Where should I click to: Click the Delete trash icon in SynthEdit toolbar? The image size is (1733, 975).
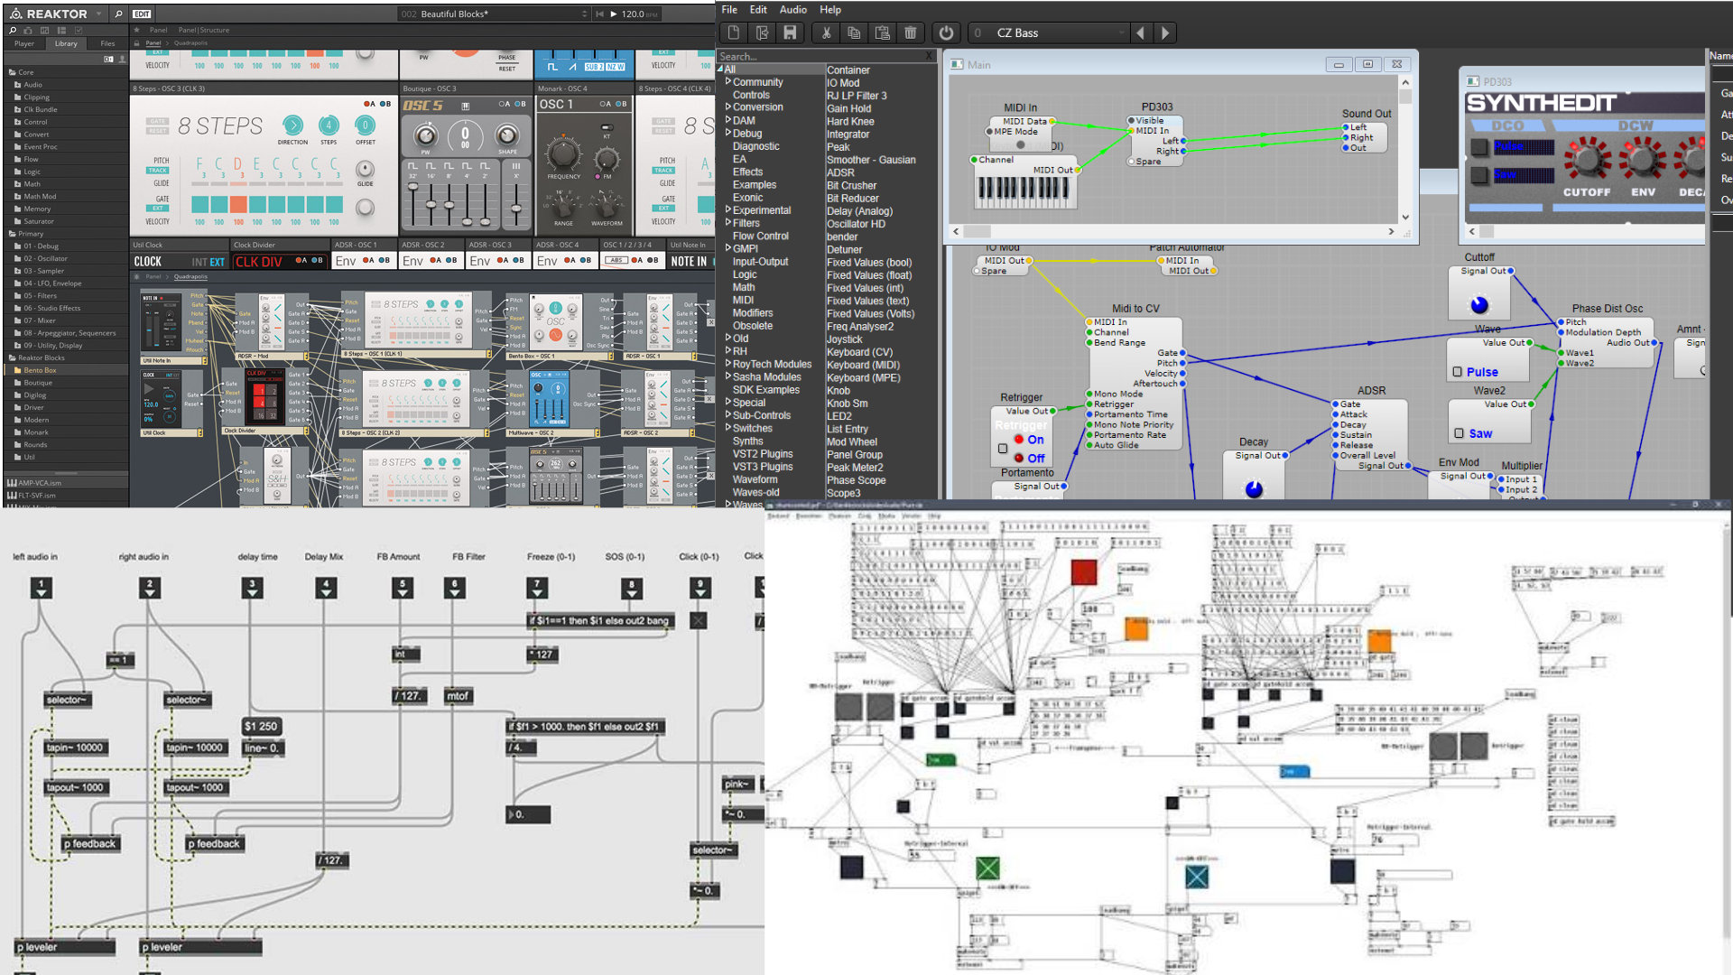coord(911,33)
